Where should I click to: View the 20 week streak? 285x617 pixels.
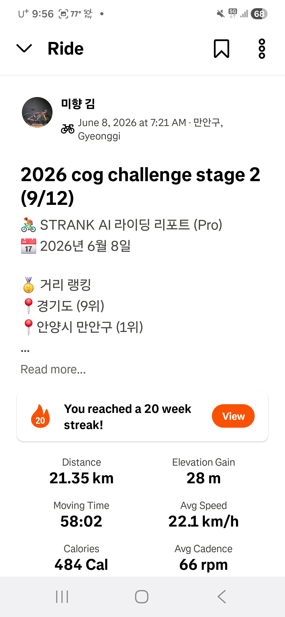[233, 416]
